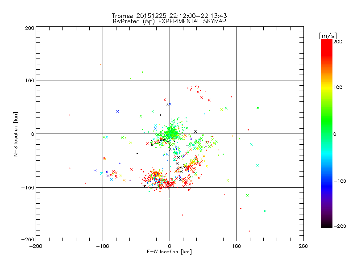357x268 pixels.
Task: Click the "-200" tick on the E-W axis
Action: [x=36, y=246]
